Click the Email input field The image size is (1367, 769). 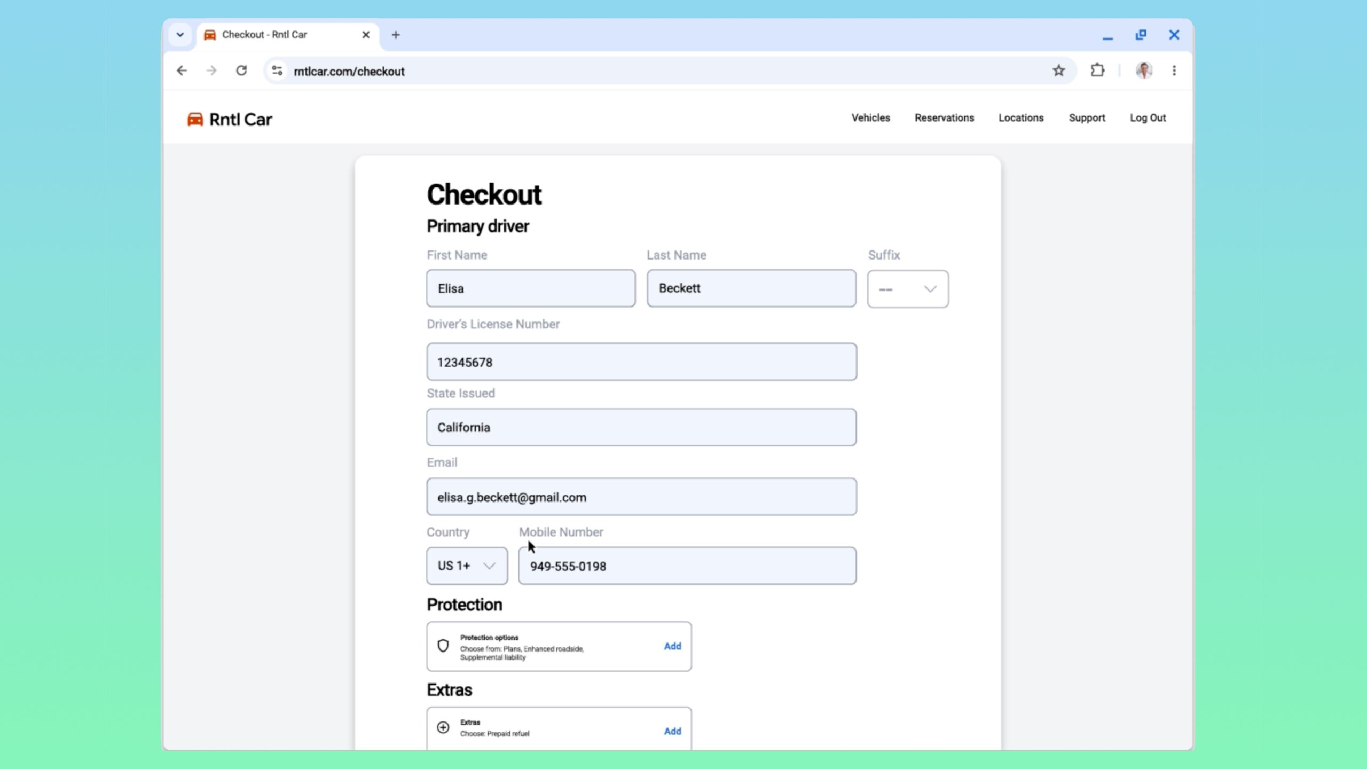pyautogui.click(x=641, y=497)
